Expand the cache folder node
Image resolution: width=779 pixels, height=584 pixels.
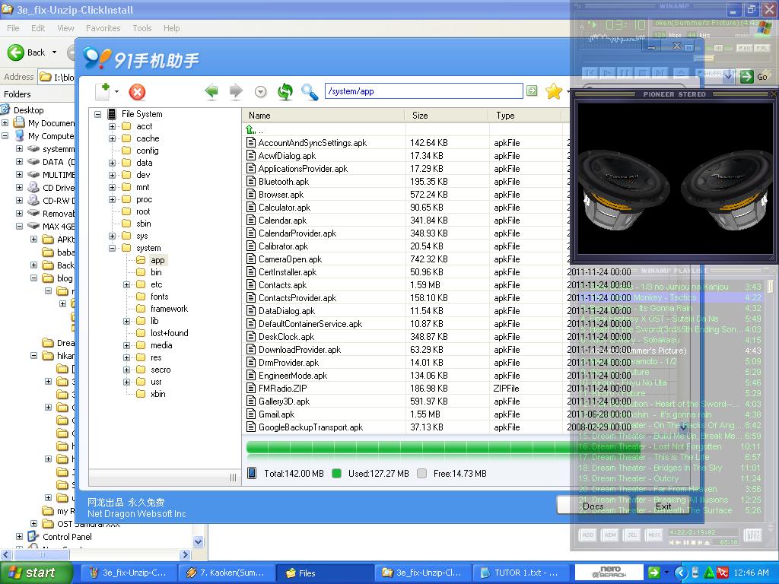113,138
